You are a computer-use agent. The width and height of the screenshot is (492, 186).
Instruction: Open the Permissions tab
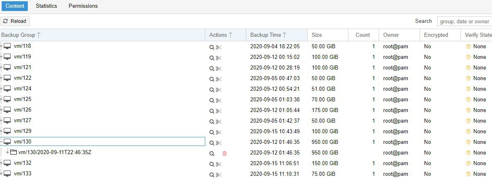coord(83,6)
